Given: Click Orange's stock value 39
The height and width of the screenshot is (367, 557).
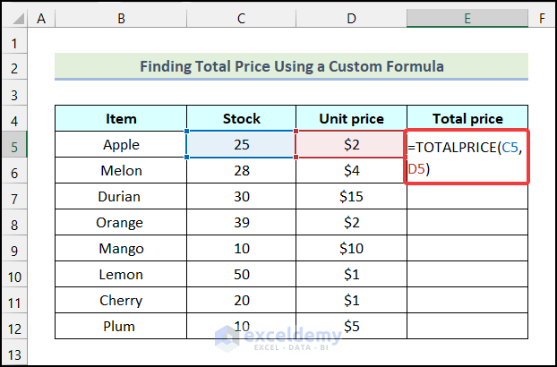Looking at the screenshot, I should [241, 222].
